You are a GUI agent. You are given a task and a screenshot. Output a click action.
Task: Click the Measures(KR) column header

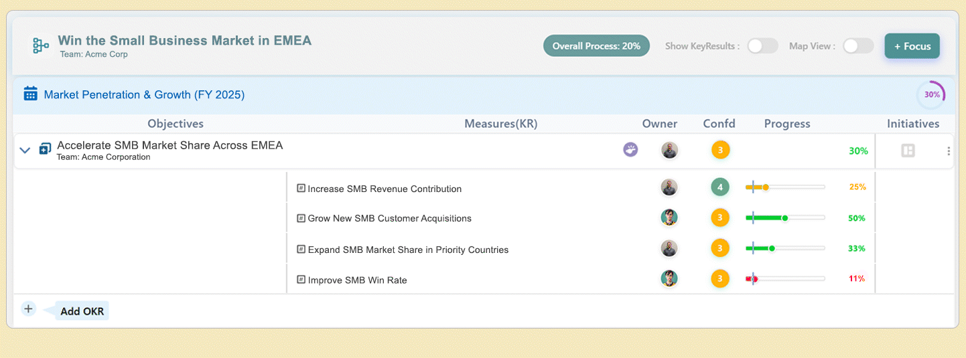(x=500, y=124)
